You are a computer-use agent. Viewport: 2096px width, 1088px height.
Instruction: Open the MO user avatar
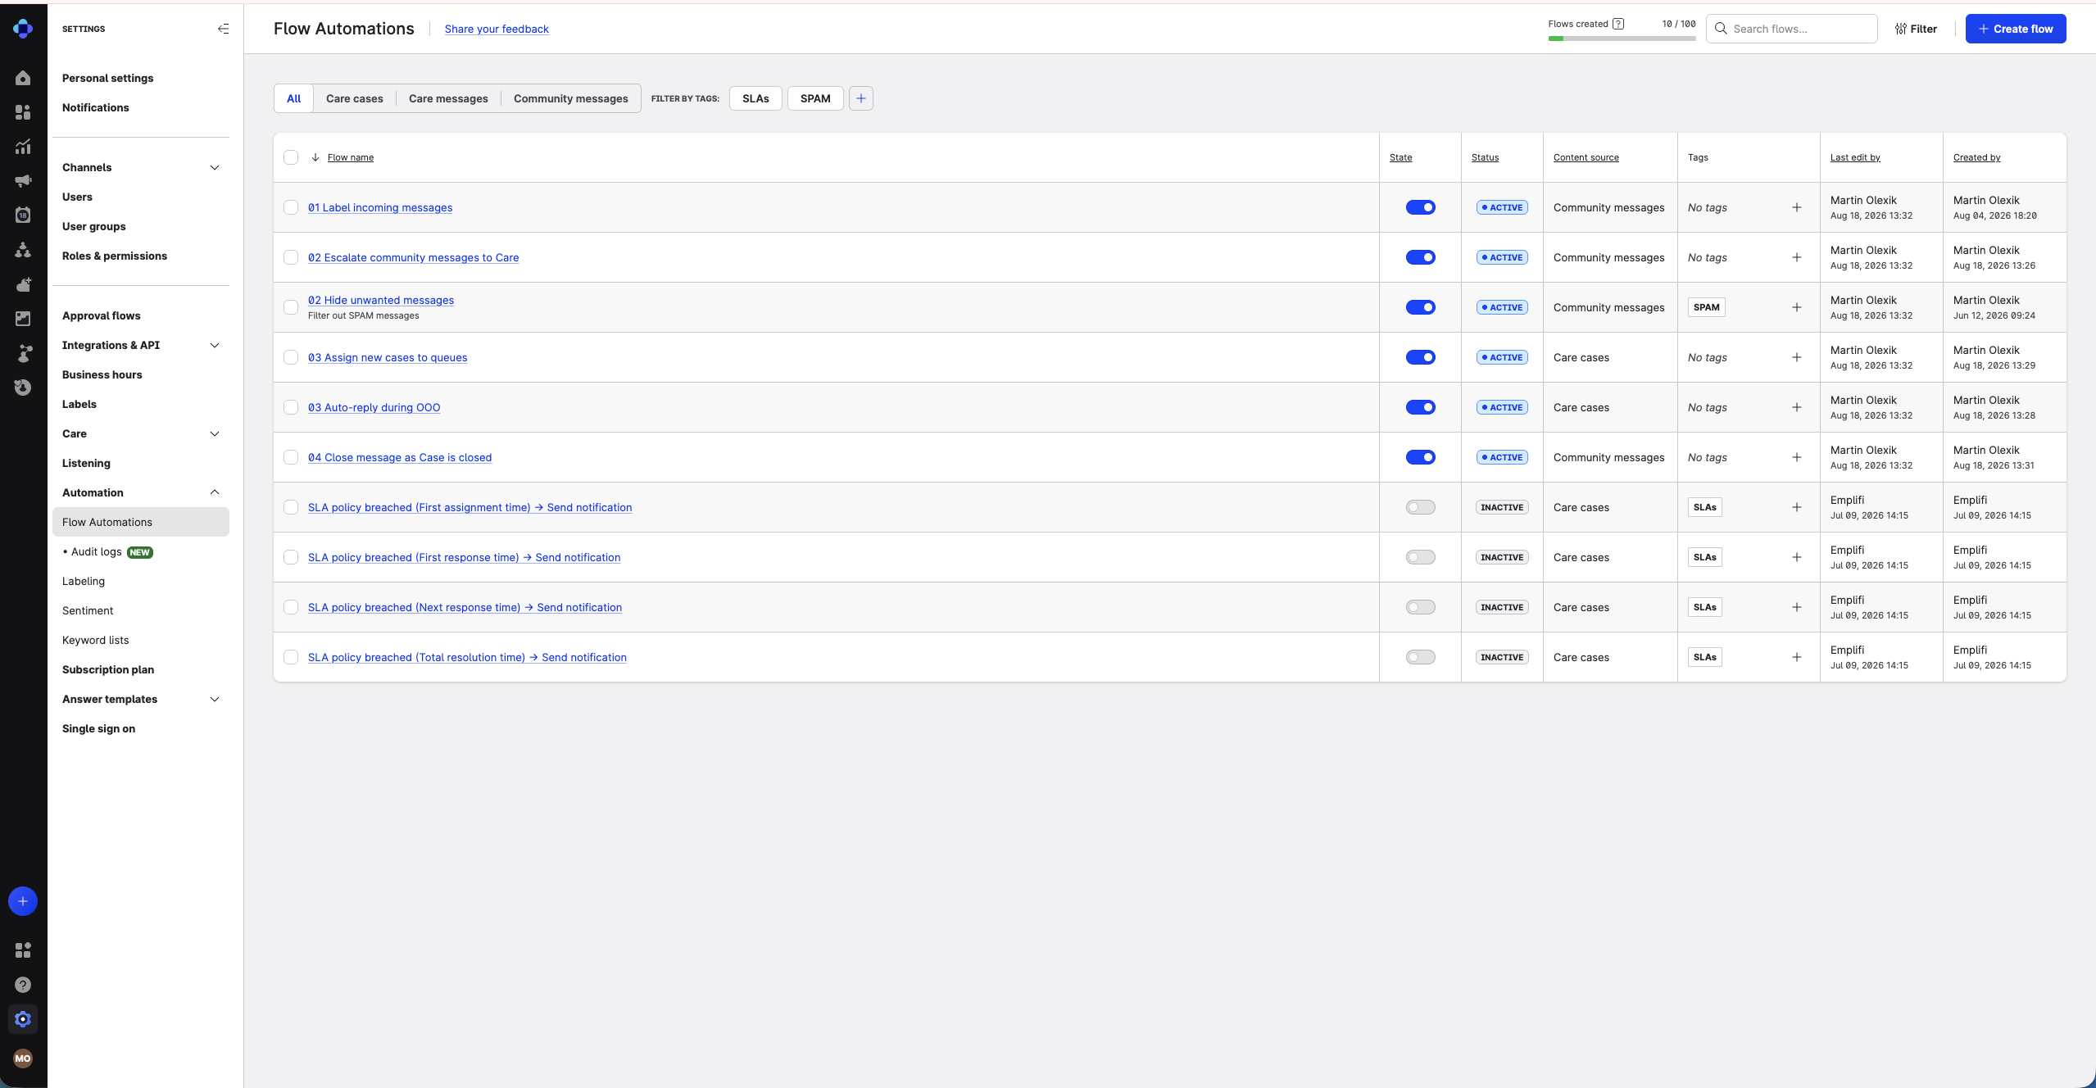[x=23, y=1059]
